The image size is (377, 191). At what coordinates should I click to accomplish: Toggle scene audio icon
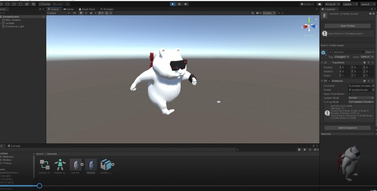tap(86, 13)
